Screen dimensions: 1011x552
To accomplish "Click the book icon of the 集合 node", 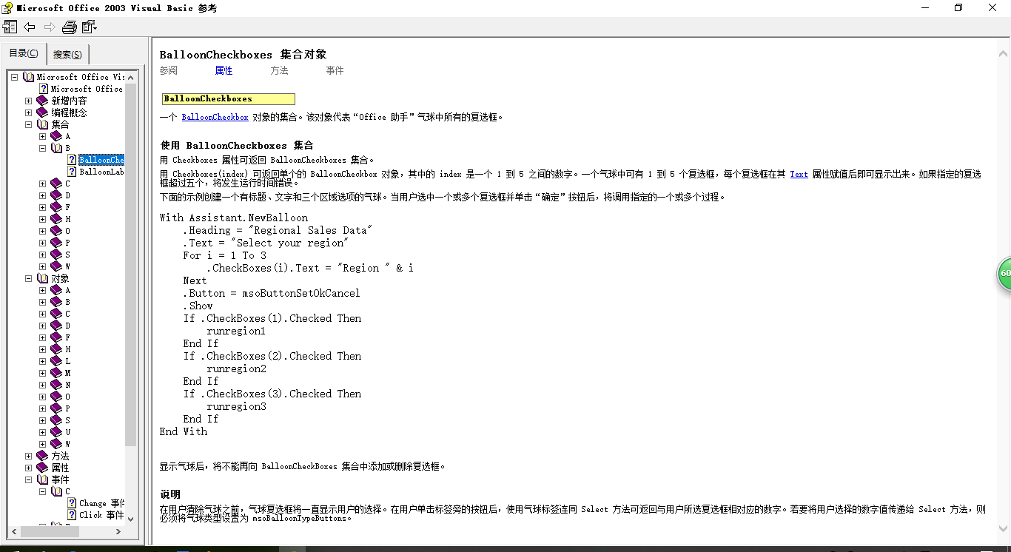I will tap(41, 124).
